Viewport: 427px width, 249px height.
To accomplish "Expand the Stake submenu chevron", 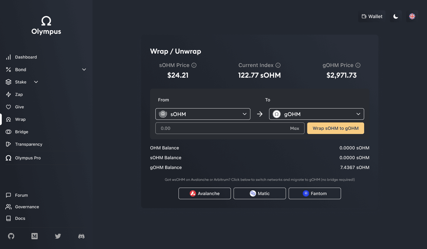I will [x=36, y=82].
